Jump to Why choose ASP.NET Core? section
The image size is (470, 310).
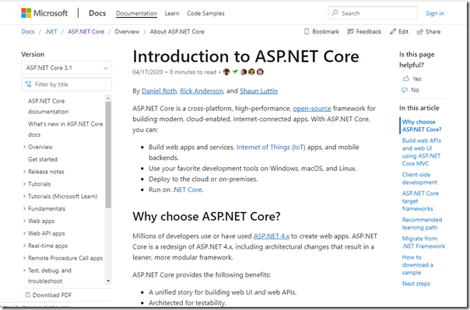coord(422,126)
